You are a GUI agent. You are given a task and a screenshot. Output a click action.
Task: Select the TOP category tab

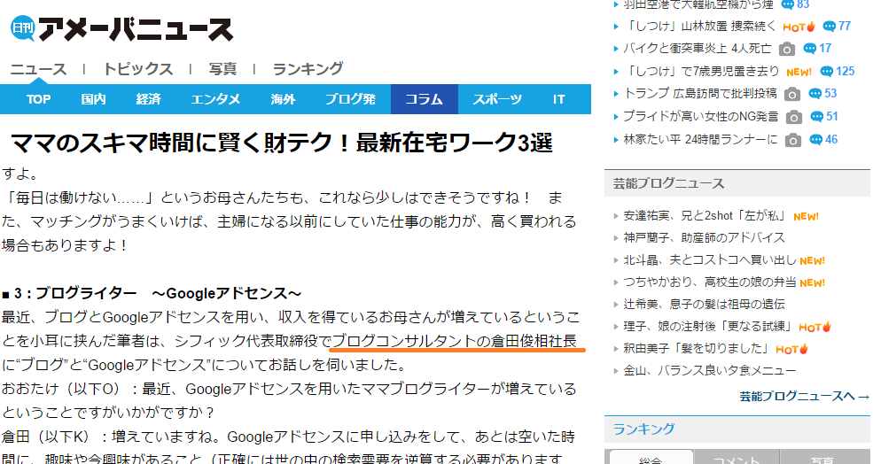pyautogui.click(x=38, y=99)
